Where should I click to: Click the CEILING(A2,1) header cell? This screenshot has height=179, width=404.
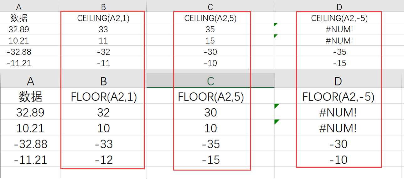coord(103,18)
